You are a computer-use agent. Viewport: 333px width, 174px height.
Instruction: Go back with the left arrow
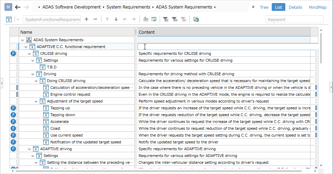point(18,7)
